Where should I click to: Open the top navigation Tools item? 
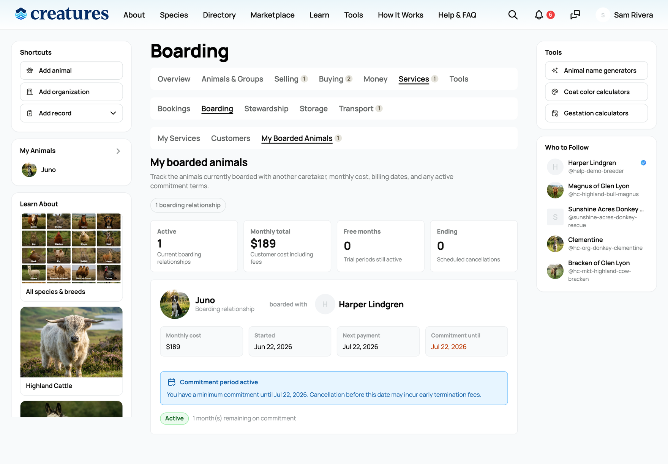(x=354, y=15)
